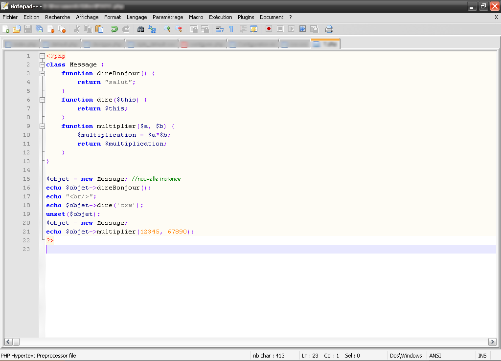The image size is (501, 361).
Task: Click the horizontal scrollbar right arrow
Action: point(493,342)
